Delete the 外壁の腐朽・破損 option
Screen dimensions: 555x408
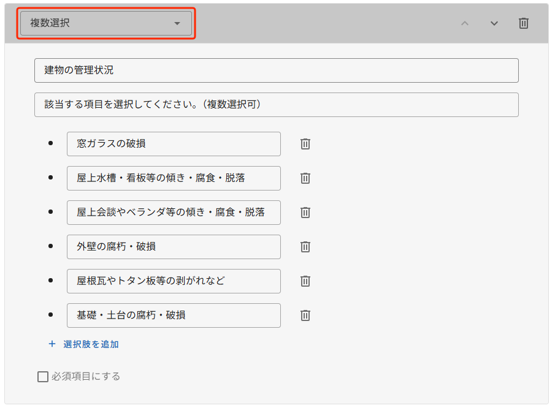click(x=305, y=247)
